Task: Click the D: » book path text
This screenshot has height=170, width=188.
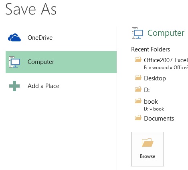Action: [x=154, y=109]
